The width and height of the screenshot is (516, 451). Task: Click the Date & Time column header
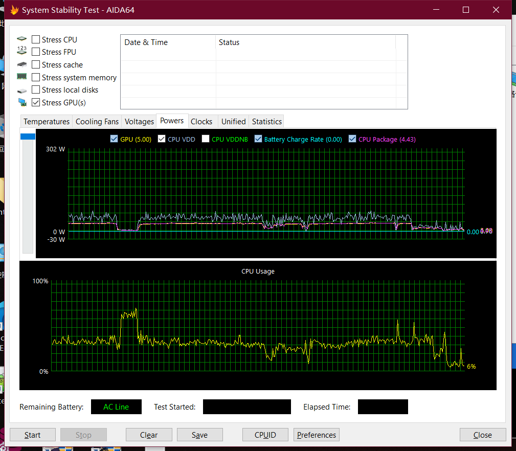pyautogui.click(x=168, y=42)
